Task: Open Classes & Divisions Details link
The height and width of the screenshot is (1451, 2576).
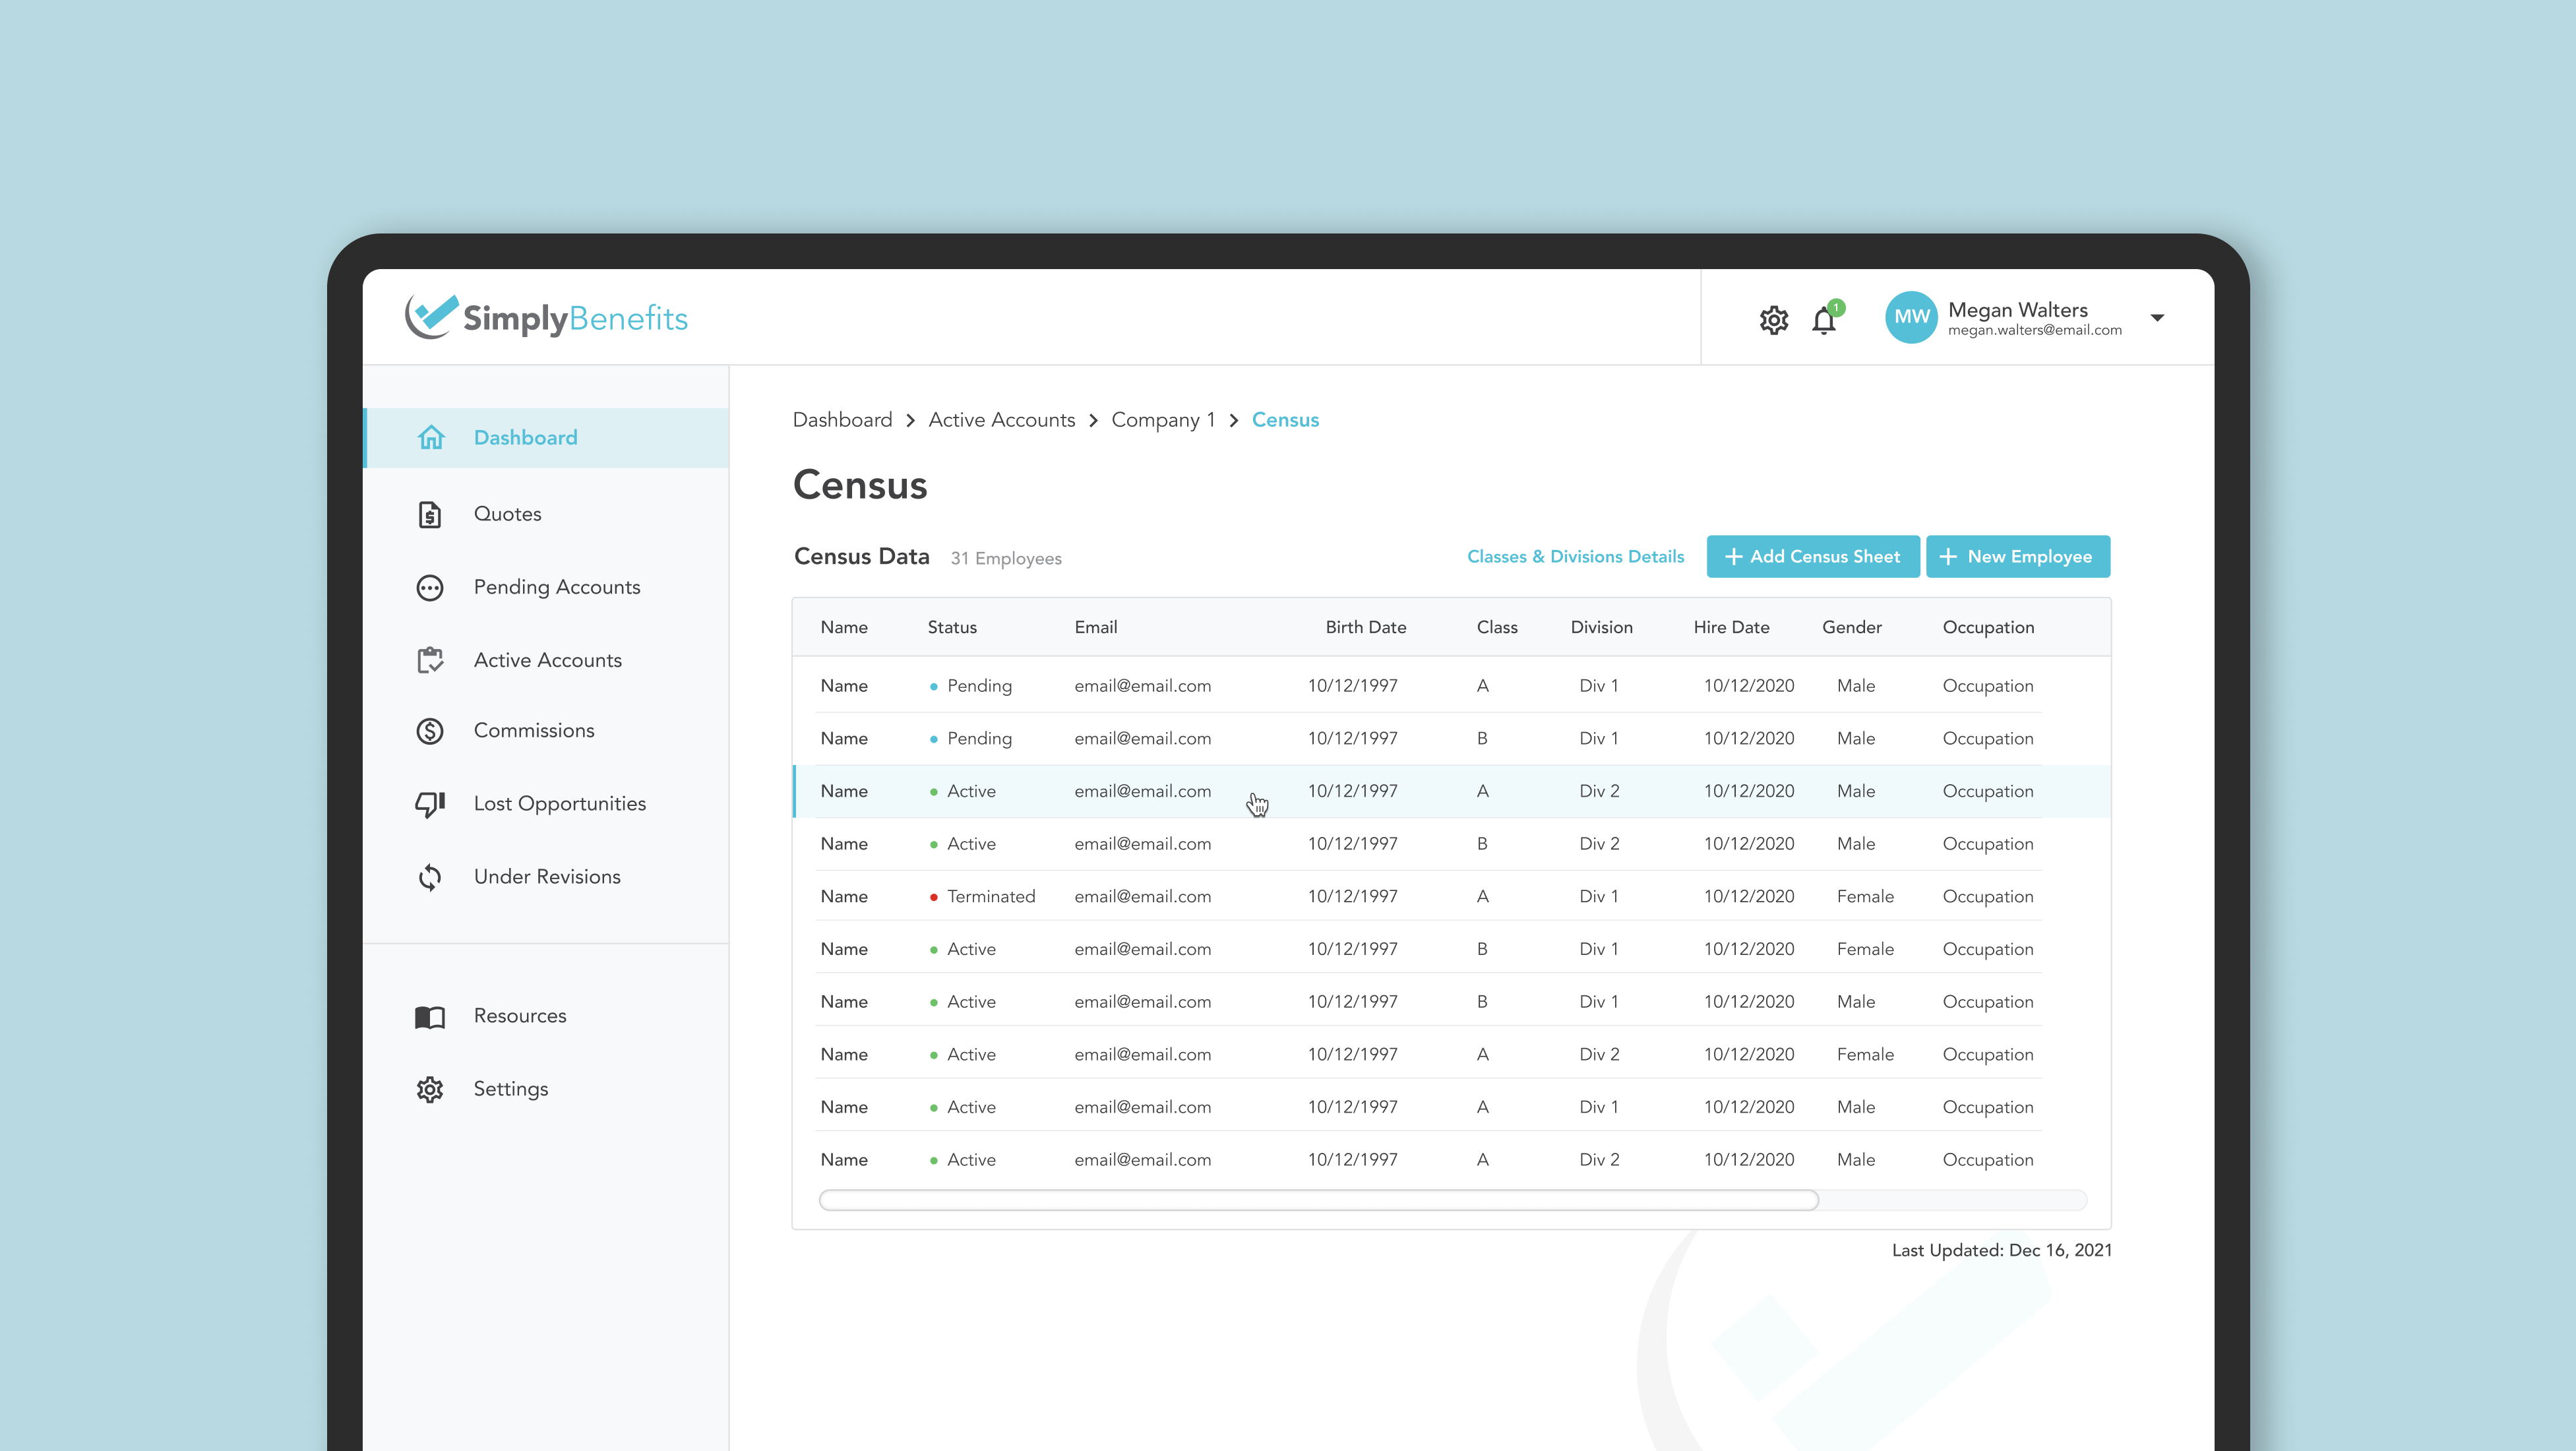Action: point(1575,557)
